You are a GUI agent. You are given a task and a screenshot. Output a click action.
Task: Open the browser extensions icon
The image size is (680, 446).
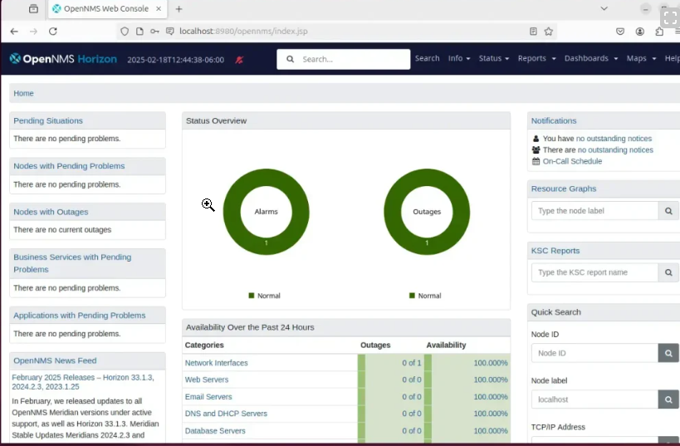click(659, 32)
